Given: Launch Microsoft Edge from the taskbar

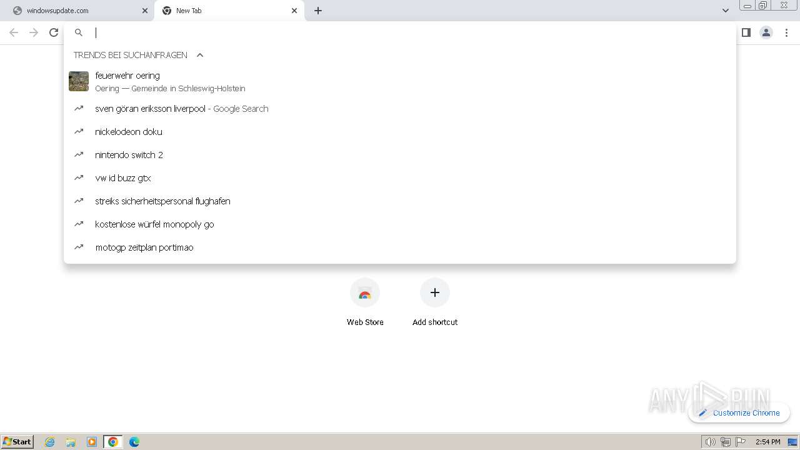Looking at the screenshot, I should [x=134, y=442].
